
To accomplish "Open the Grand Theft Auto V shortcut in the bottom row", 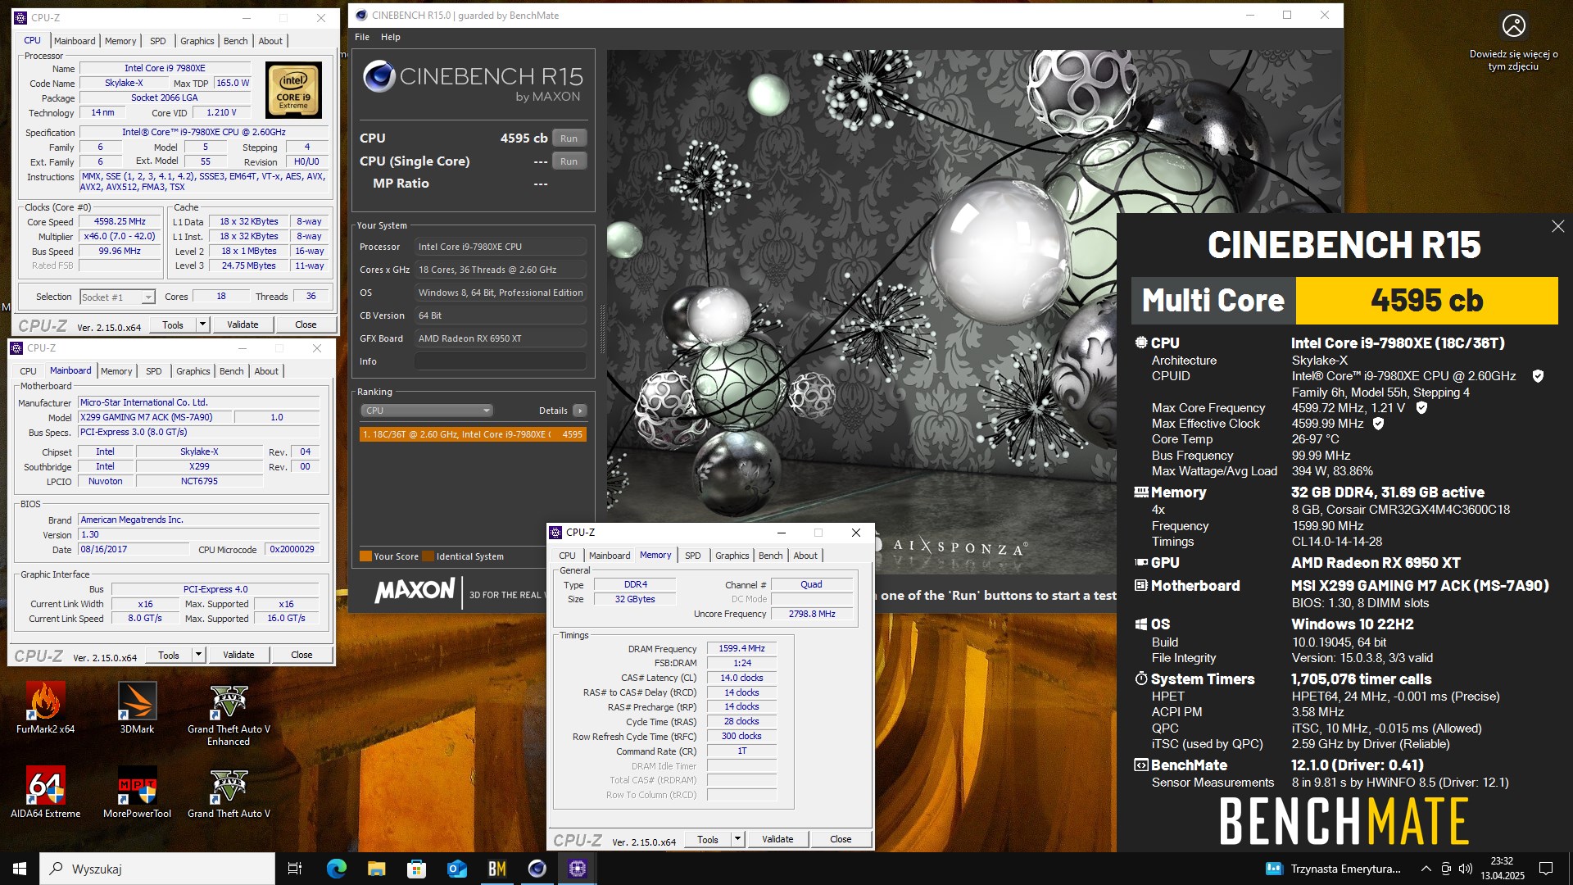I will pyautogui.click(x=229, y=792).
